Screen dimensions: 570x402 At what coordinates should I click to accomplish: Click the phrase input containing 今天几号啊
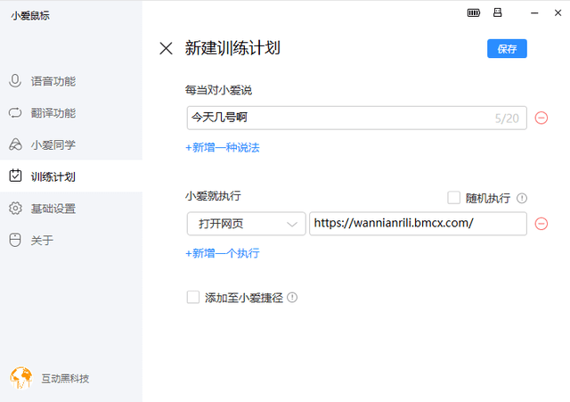click(x=356, y=118)
